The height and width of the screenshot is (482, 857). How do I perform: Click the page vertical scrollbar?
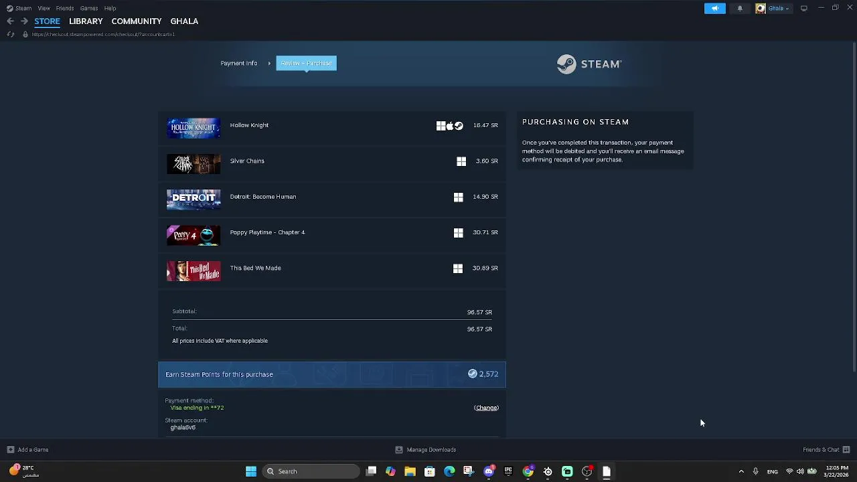[x=854, y=208]
